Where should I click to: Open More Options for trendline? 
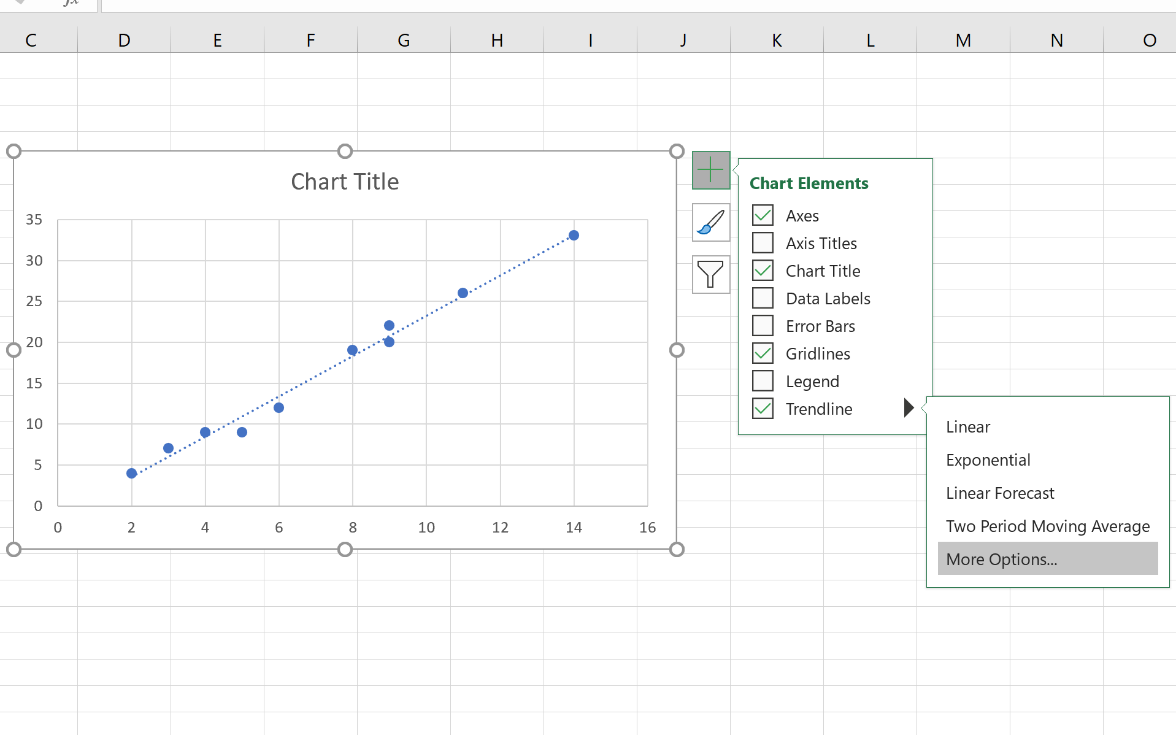1001,560
